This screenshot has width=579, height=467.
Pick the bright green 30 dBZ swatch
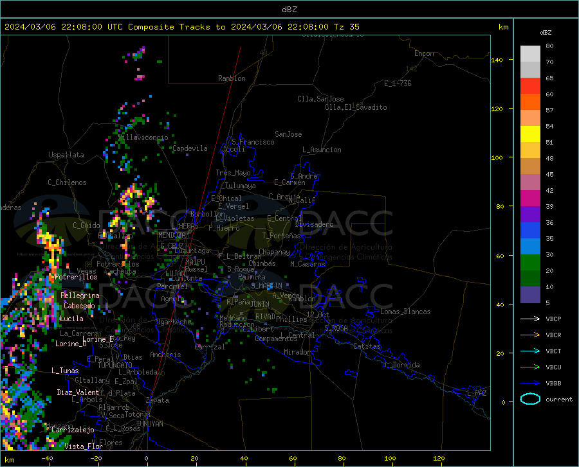click(530, 263)
